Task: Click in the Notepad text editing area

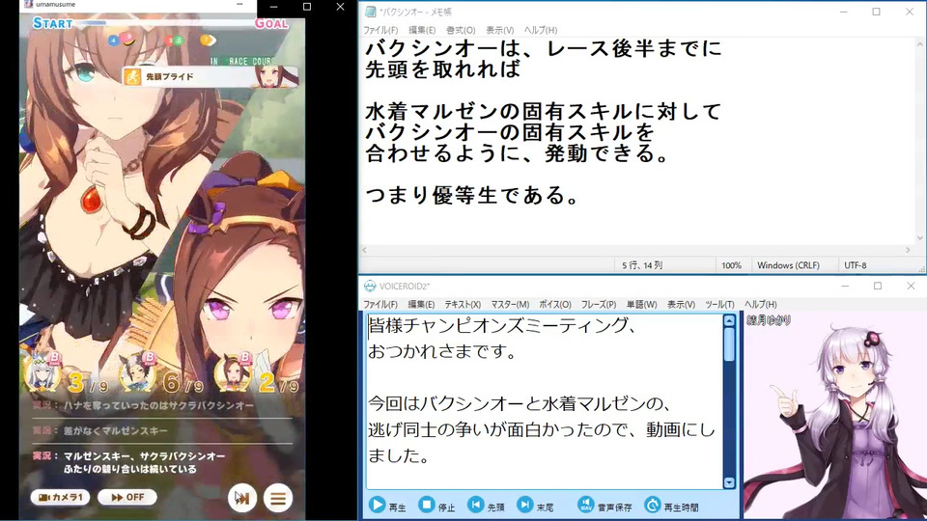Action: click(x=636, y=141)
